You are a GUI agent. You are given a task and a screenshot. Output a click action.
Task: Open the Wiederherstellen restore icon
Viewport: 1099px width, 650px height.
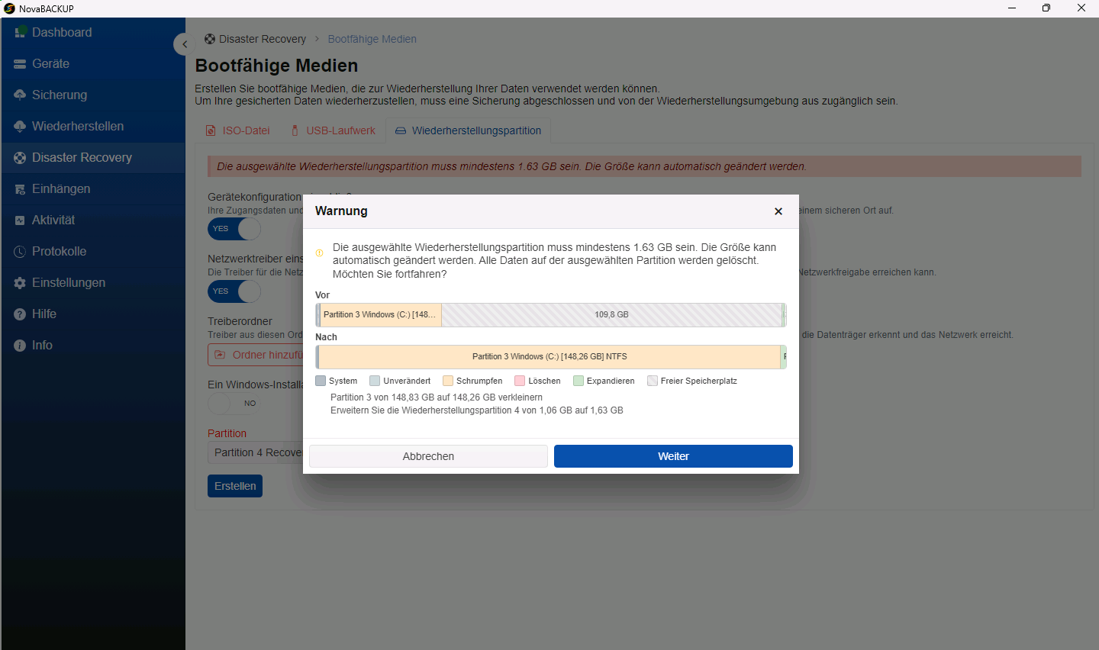[20, 126]
